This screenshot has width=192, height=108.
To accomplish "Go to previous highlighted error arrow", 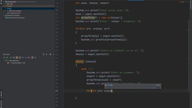I will (x=186, y=2).
